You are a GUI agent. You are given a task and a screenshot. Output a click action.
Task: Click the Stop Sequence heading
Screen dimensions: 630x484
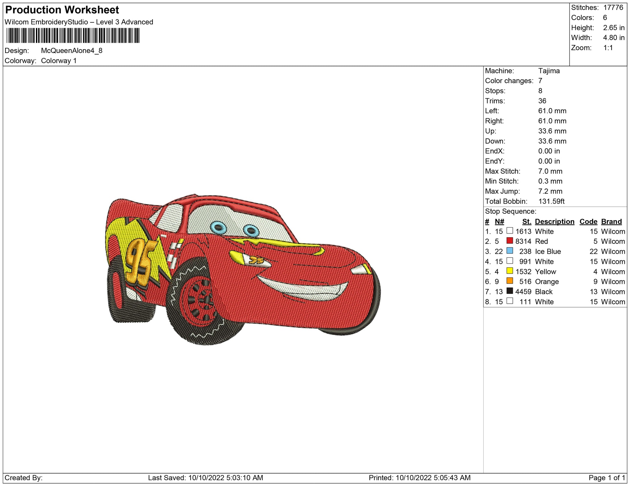(510, 211)
